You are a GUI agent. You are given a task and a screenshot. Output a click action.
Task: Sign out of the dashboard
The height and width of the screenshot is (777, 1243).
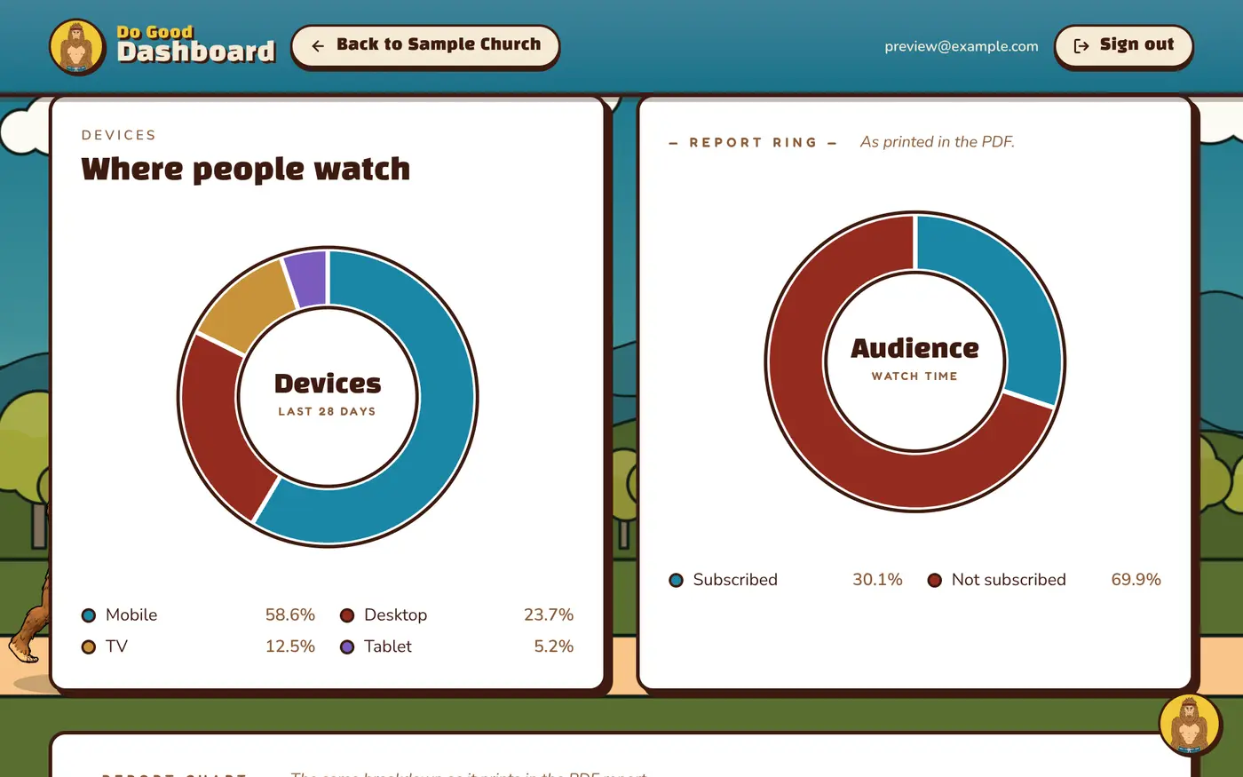(x=1123, y=46)
